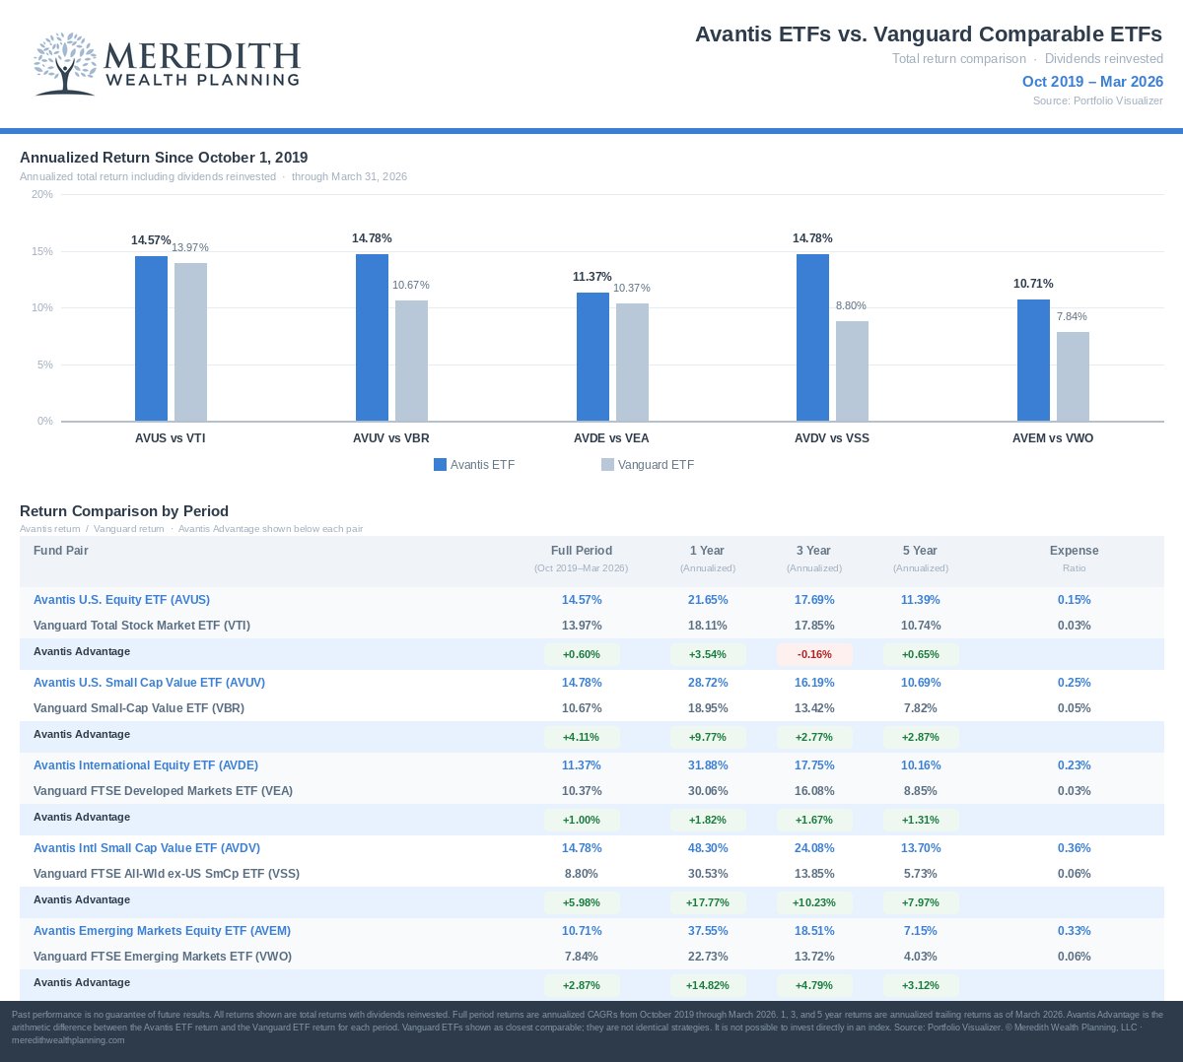The height and width of the screenshot is (1062, 1183).
Task: Click the red -0.16% Avantis Advantage badge
Action: pos(814,654)
